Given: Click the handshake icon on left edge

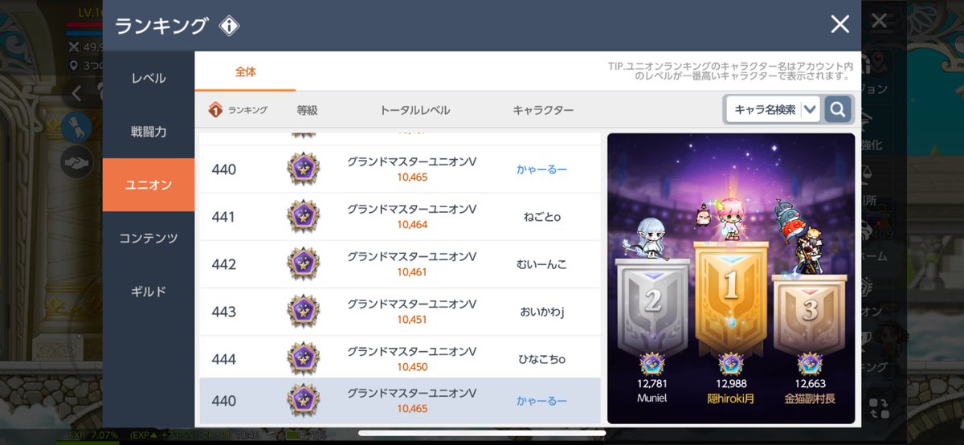Looking at the screenshot, I should (77, 161).
